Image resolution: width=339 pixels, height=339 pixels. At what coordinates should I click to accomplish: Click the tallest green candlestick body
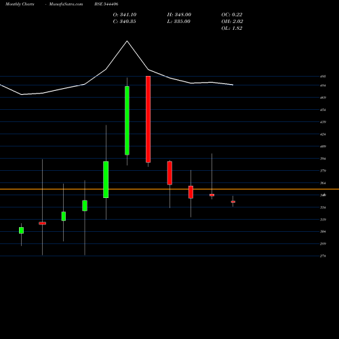(127, 121)
